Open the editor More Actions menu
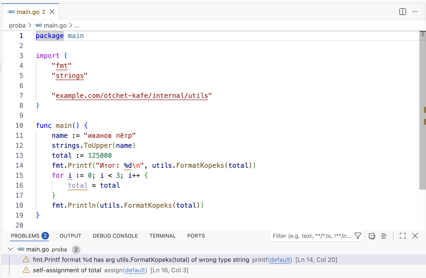 415,12
